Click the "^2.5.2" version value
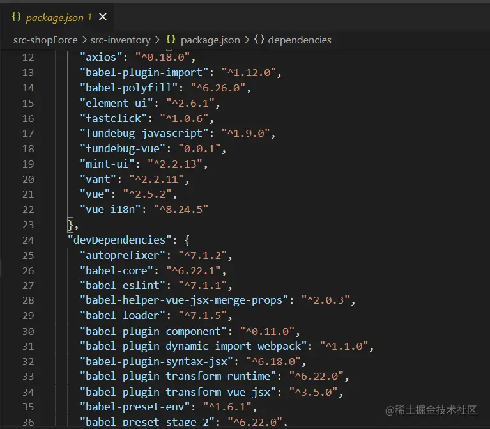490x429 pixels. point(147,194)
